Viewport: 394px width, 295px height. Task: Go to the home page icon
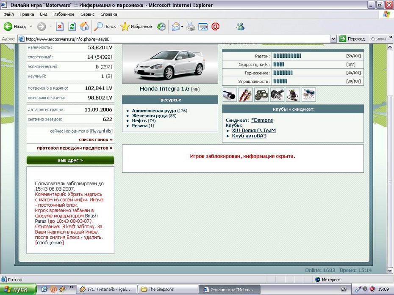[84, 26]
